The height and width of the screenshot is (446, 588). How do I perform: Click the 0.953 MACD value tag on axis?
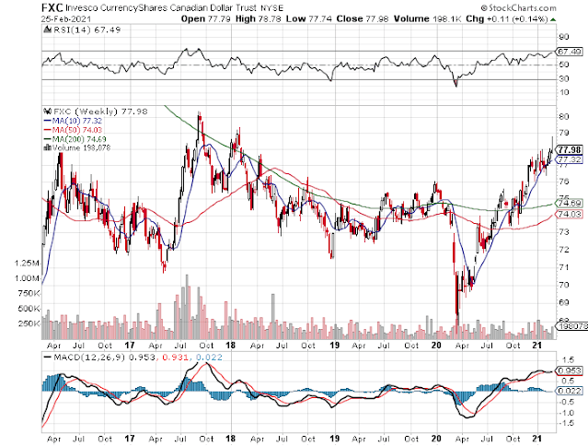coord(570,370)
